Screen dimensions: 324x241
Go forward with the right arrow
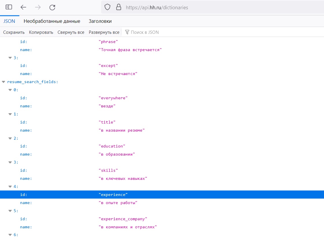click(38, 8)
